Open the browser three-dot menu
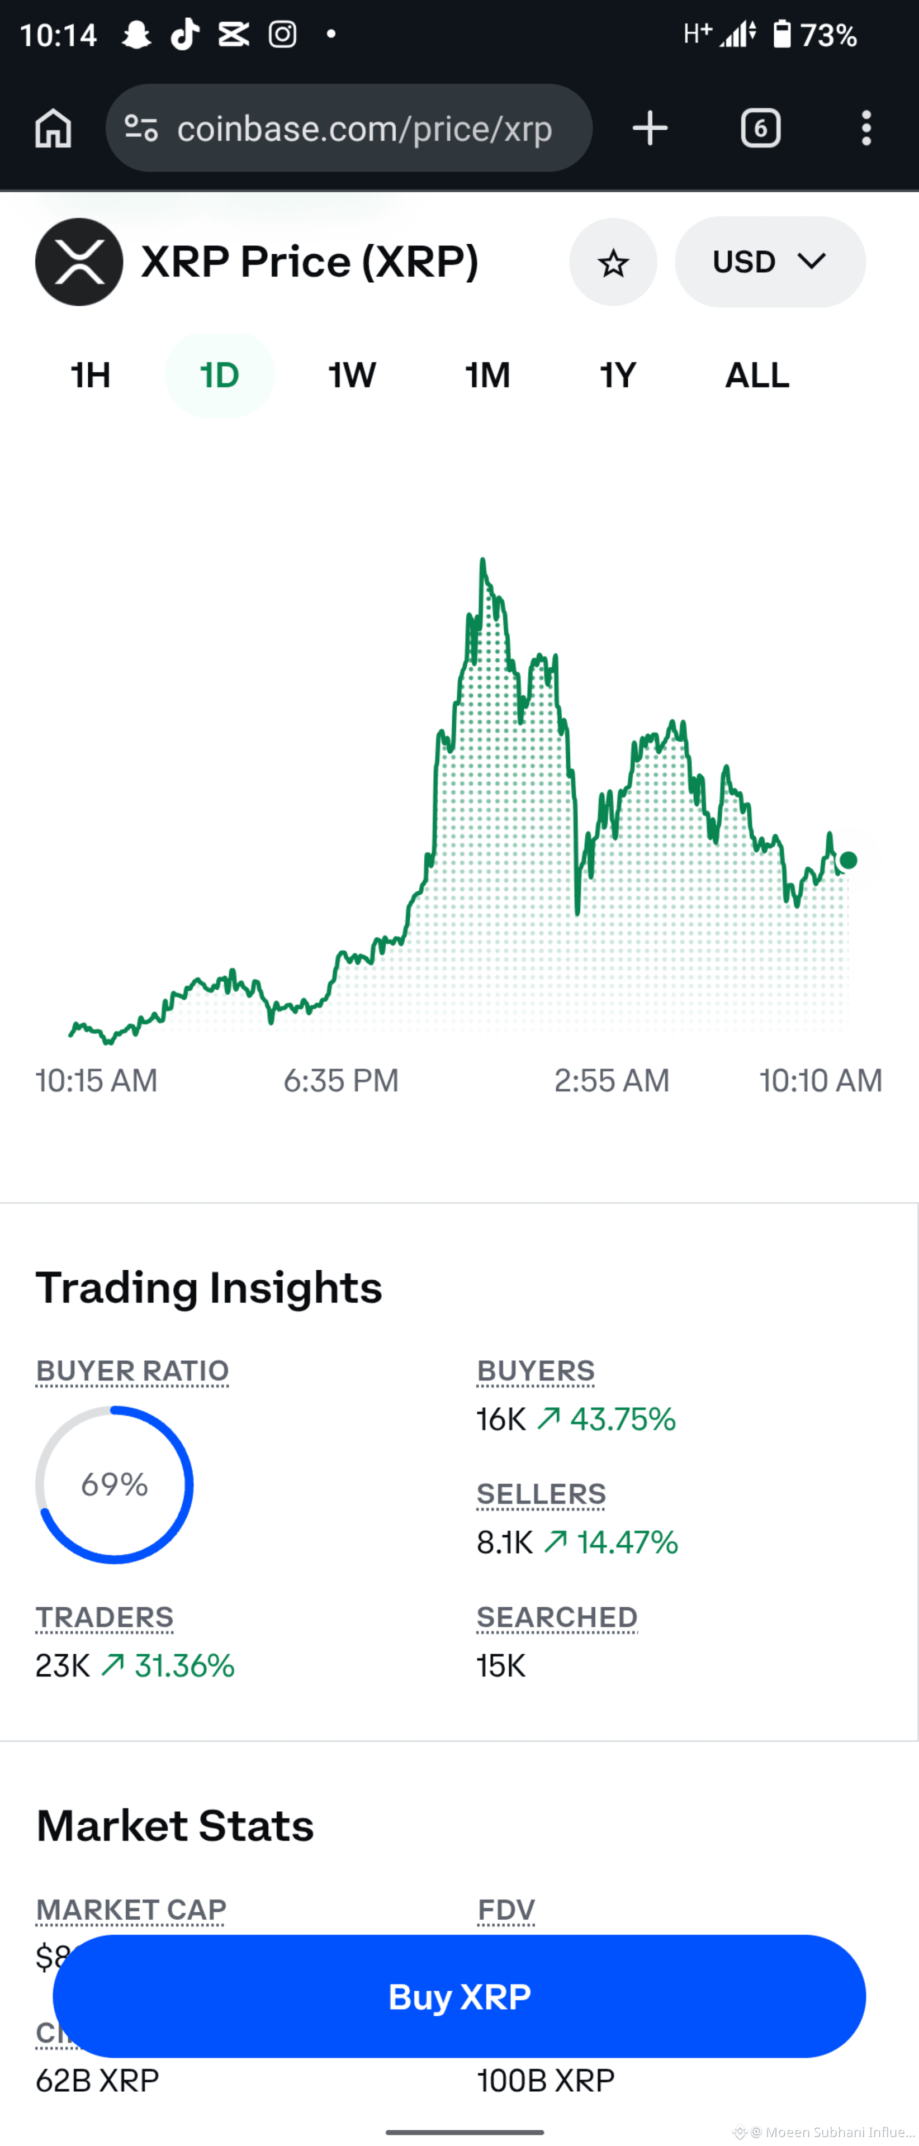 click(866, 129)
